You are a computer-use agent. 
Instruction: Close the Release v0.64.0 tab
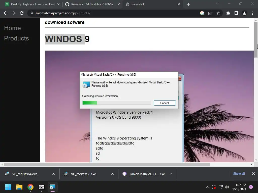pos(119,4)
